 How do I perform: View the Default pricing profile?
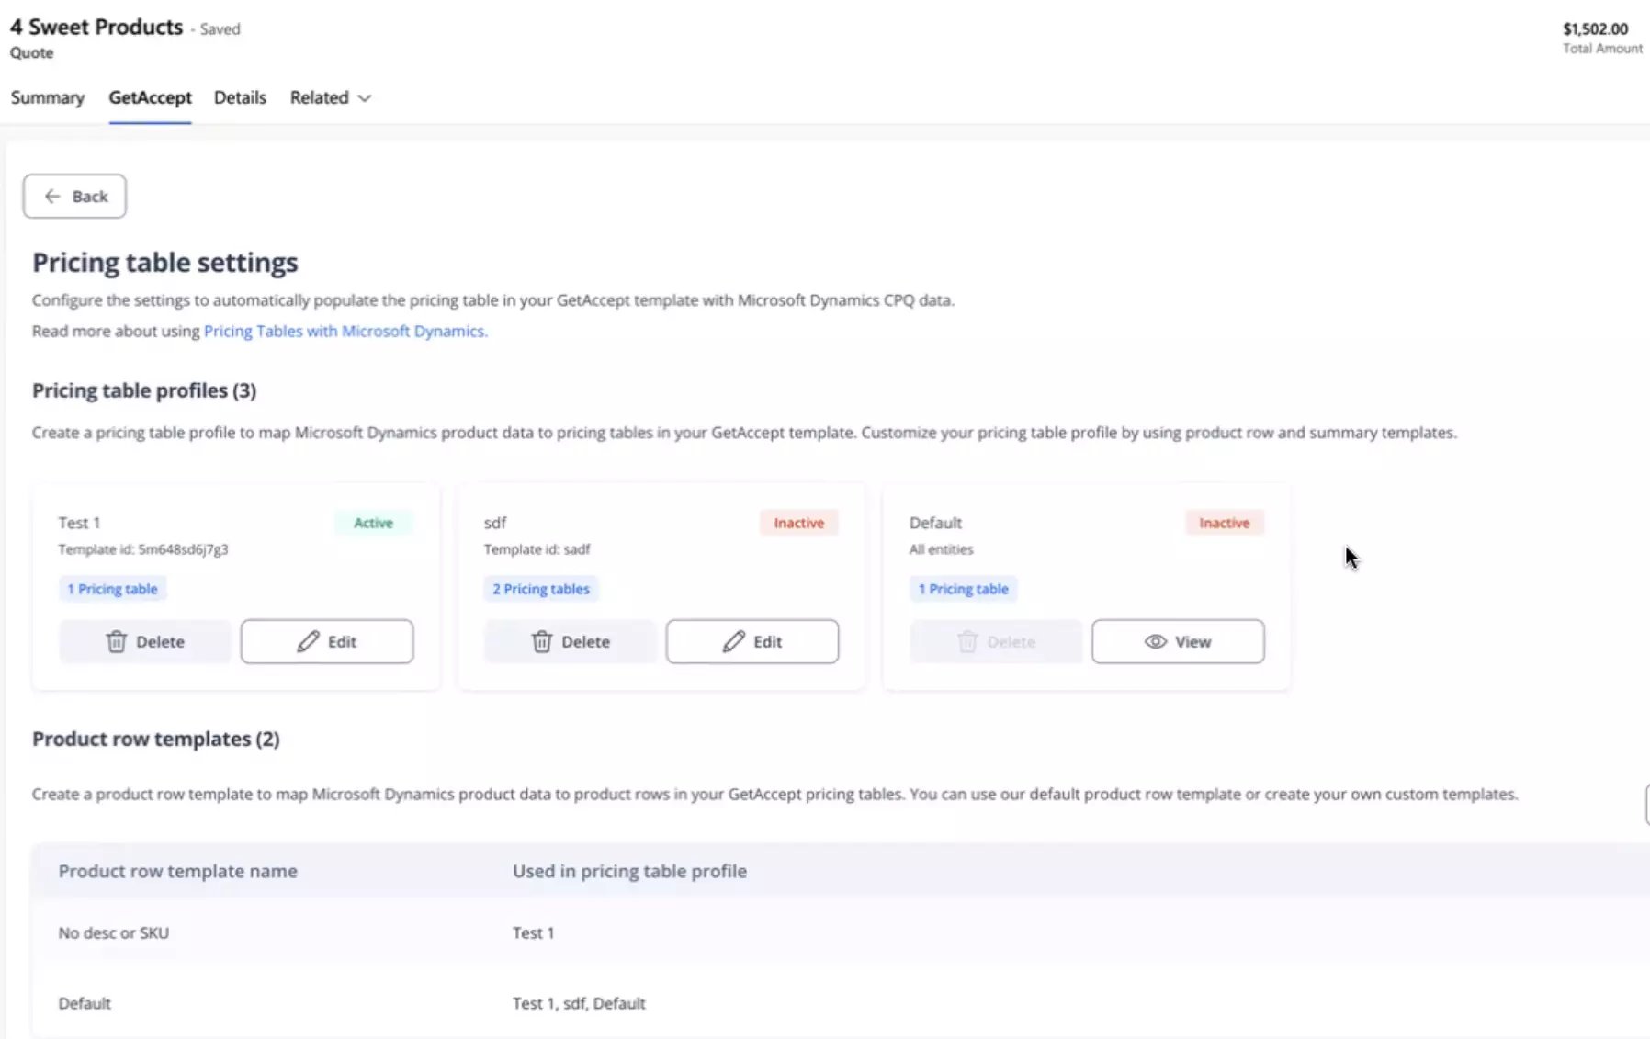coord(1178,641)
